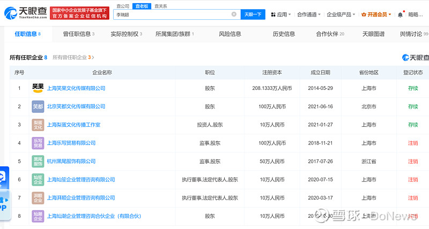Click 50万人民币 capital cell
The width and height of the screenshot is (429, 229).
click(x=272, y=161)
